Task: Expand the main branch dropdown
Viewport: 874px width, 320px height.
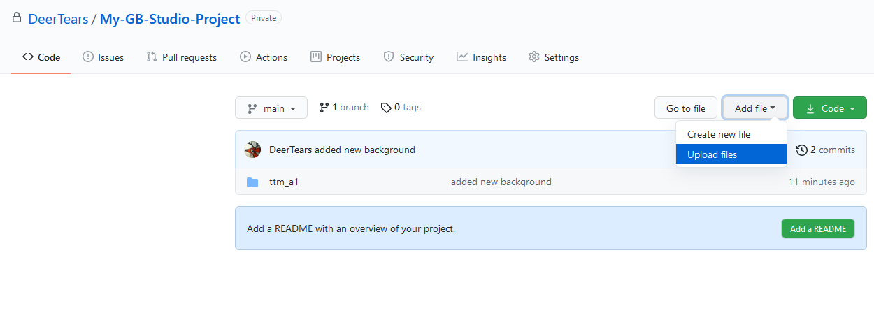Action: click(271, 108)
